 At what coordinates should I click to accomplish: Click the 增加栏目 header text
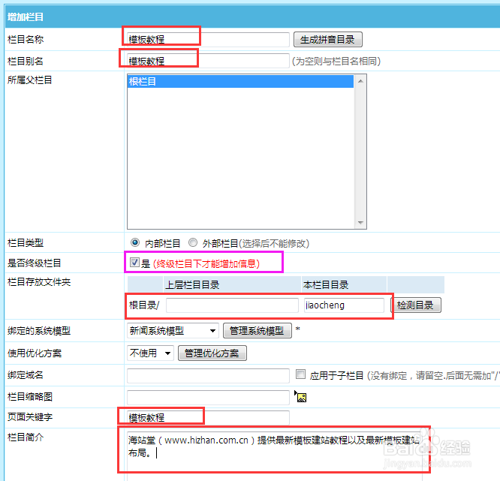tap(26, 17)
